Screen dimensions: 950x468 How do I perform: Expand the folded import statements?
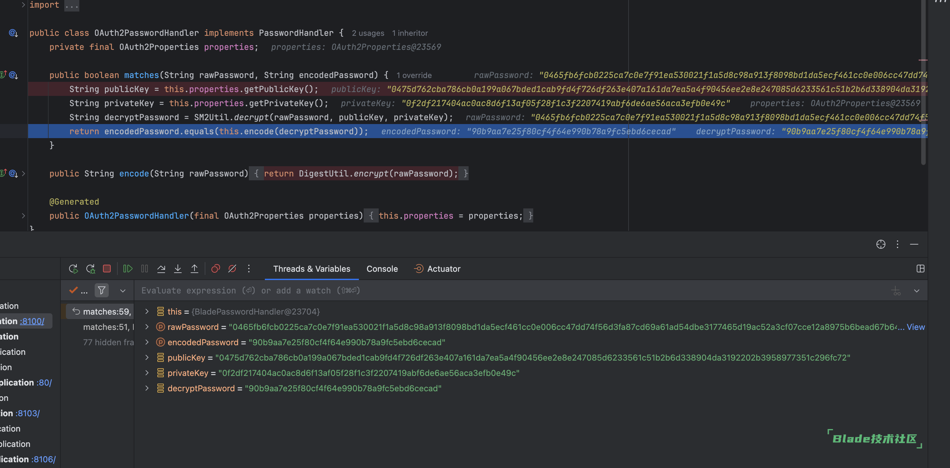(23, 5)
